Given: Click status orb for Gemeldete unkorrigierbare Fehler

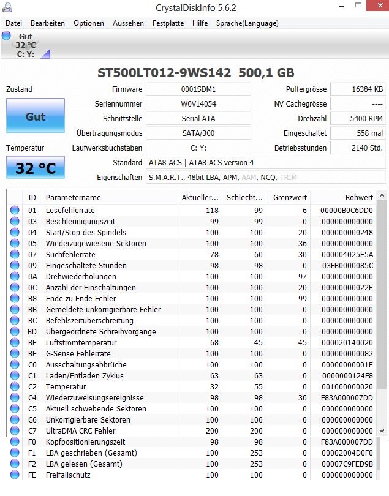Looking at the screenshot, I should coord(15,309).
